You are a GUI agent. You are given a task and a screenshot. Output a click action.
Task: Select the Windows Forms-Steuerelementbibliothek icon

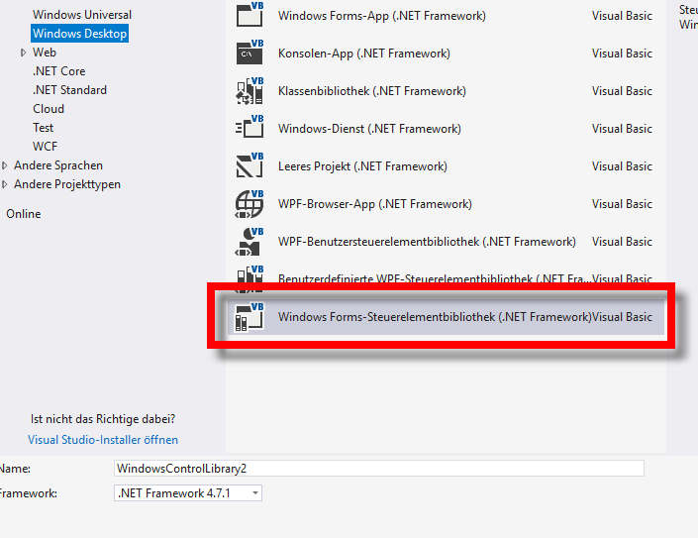click(x=249, y=317)
